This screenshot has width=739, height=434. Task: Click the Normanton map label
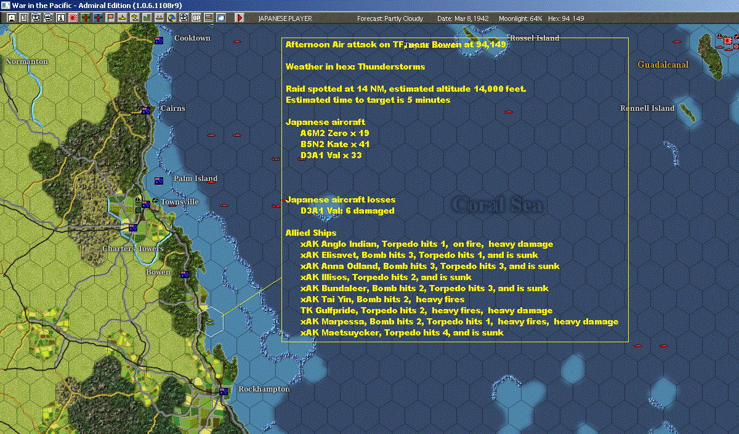click(x=26, y=62)
